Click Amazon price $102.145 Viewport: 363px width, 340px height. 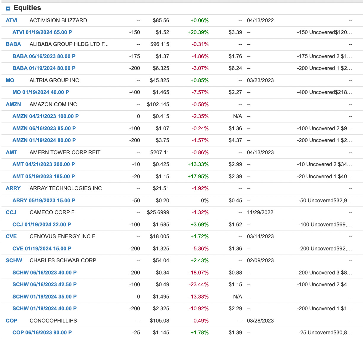(x=158, y=104)
